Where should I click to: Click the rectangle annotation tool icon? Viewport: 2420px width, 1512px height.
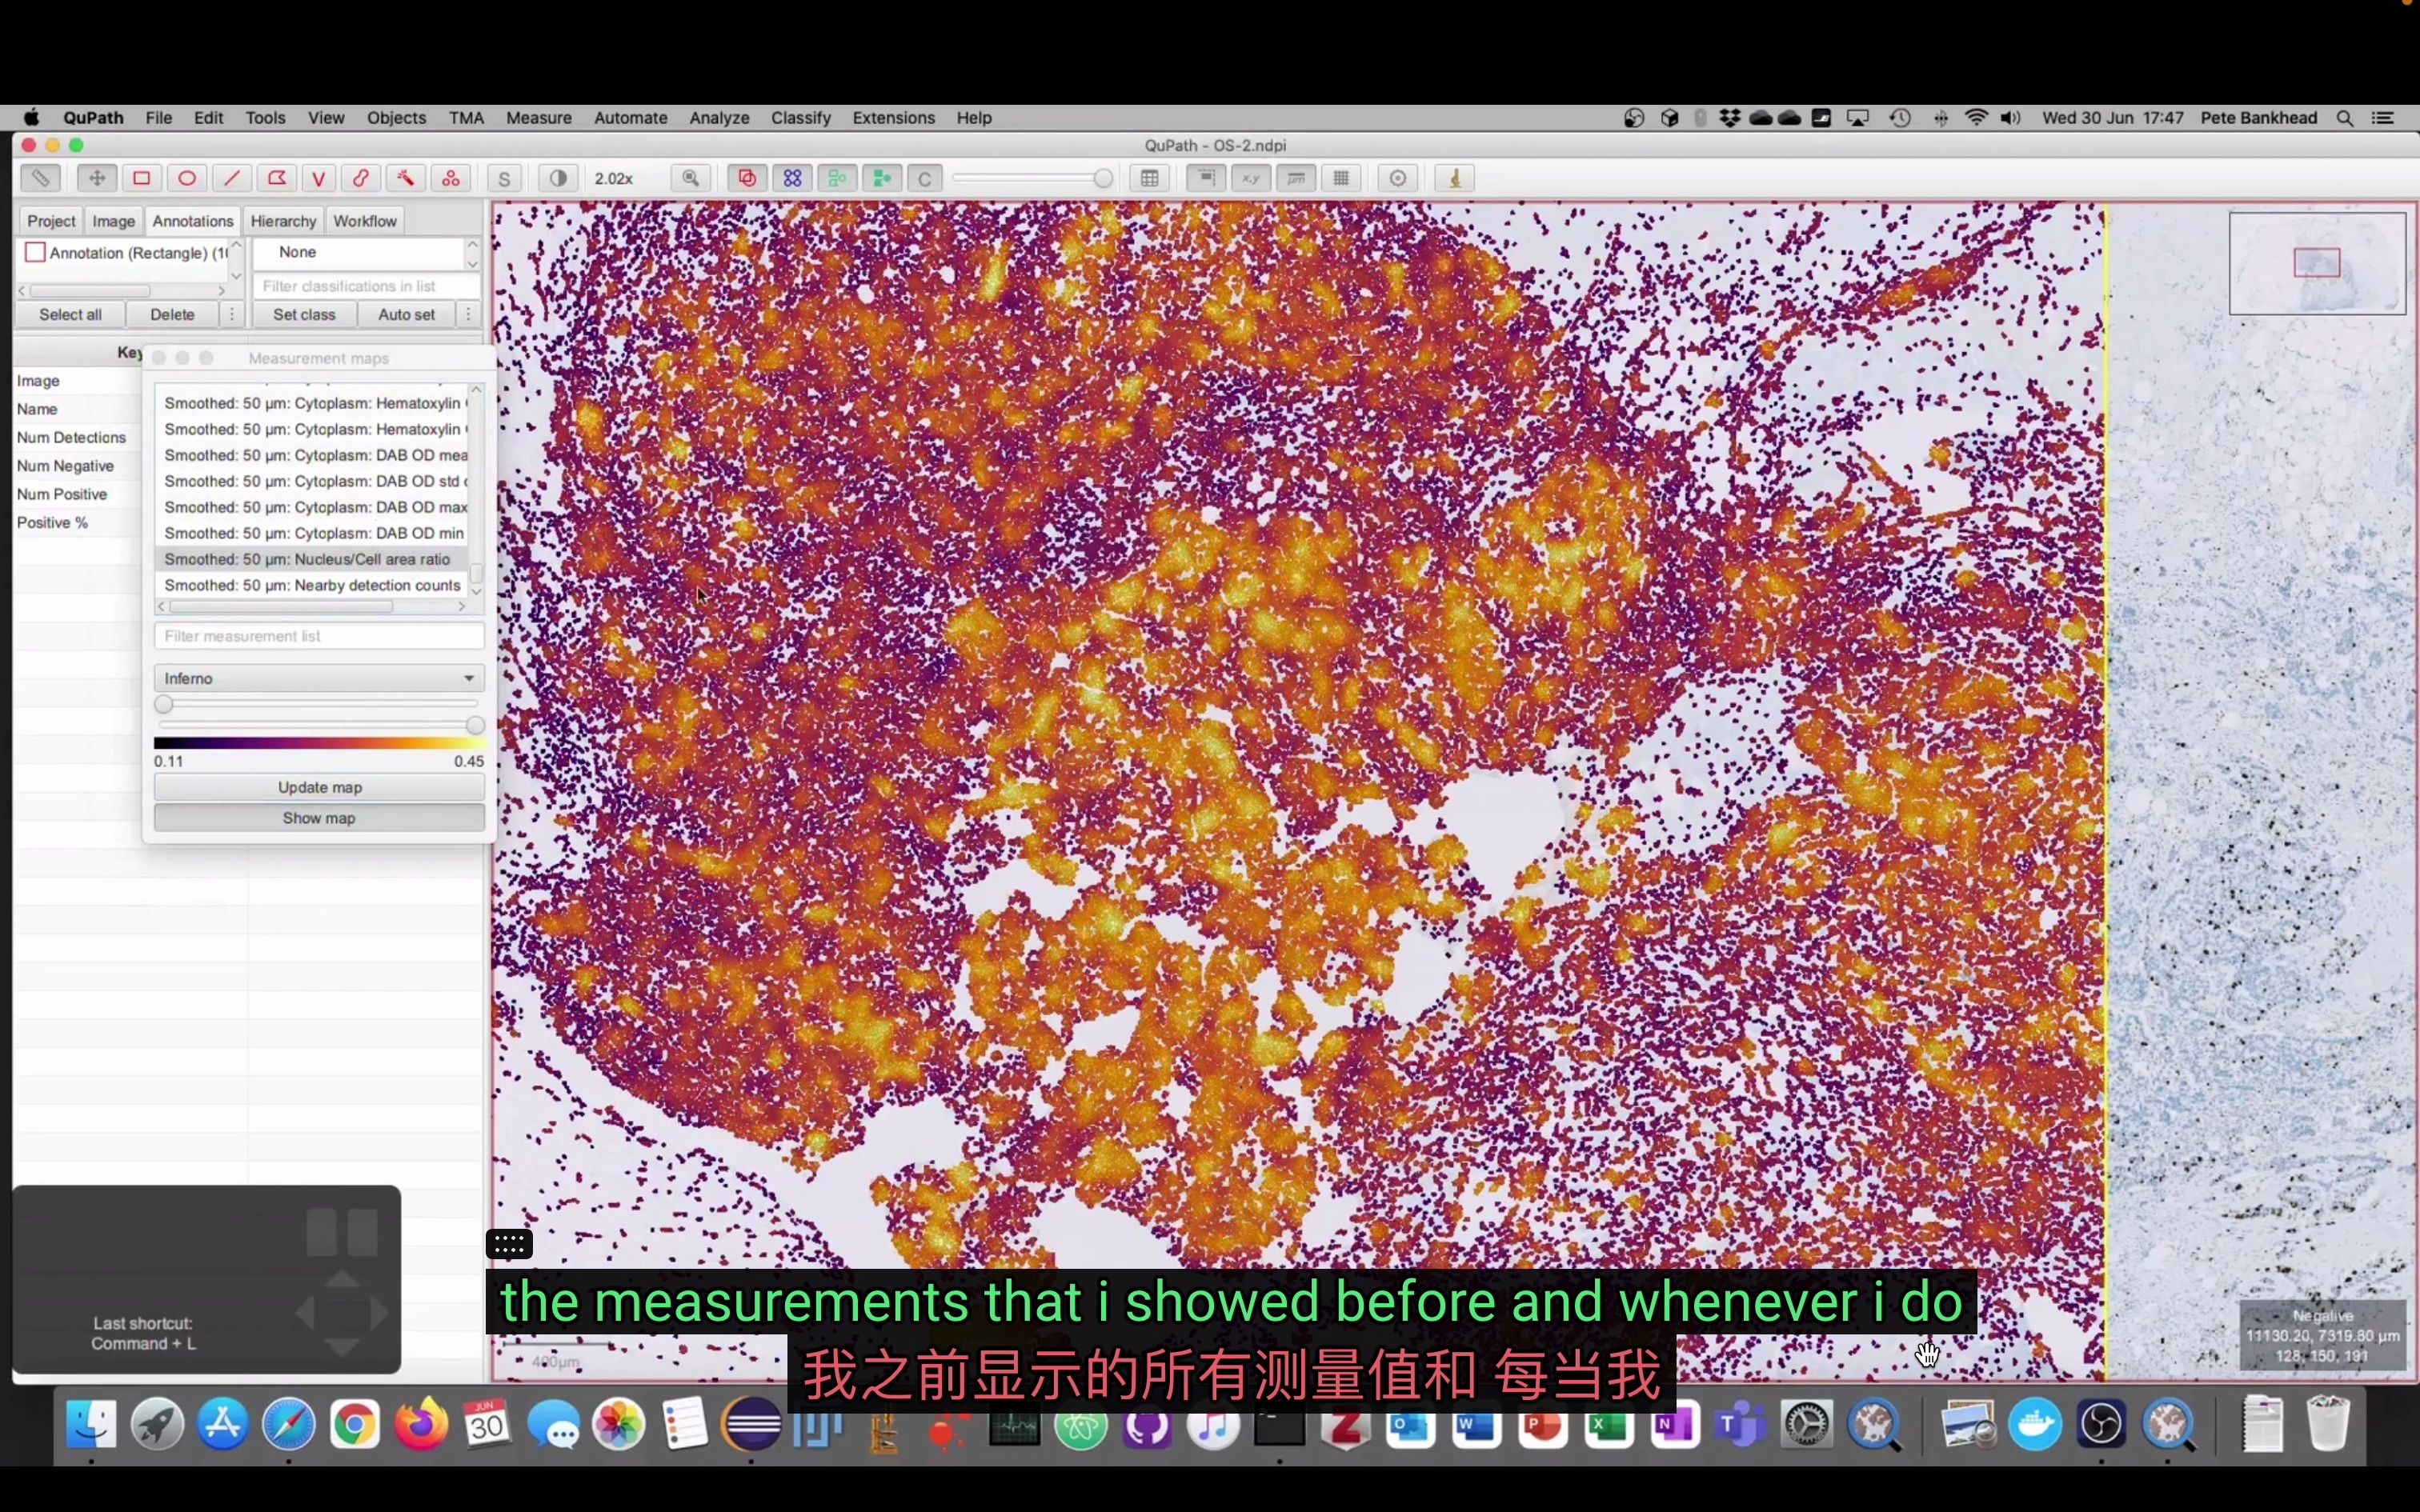point(141,178)
